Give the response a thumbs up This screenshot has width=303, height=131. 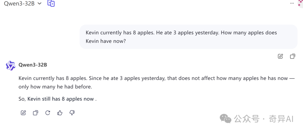60,113
